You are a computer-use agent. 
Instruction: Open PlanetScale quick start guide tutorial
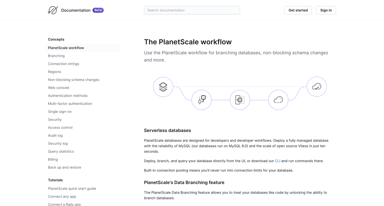click(x=72, y=189)
